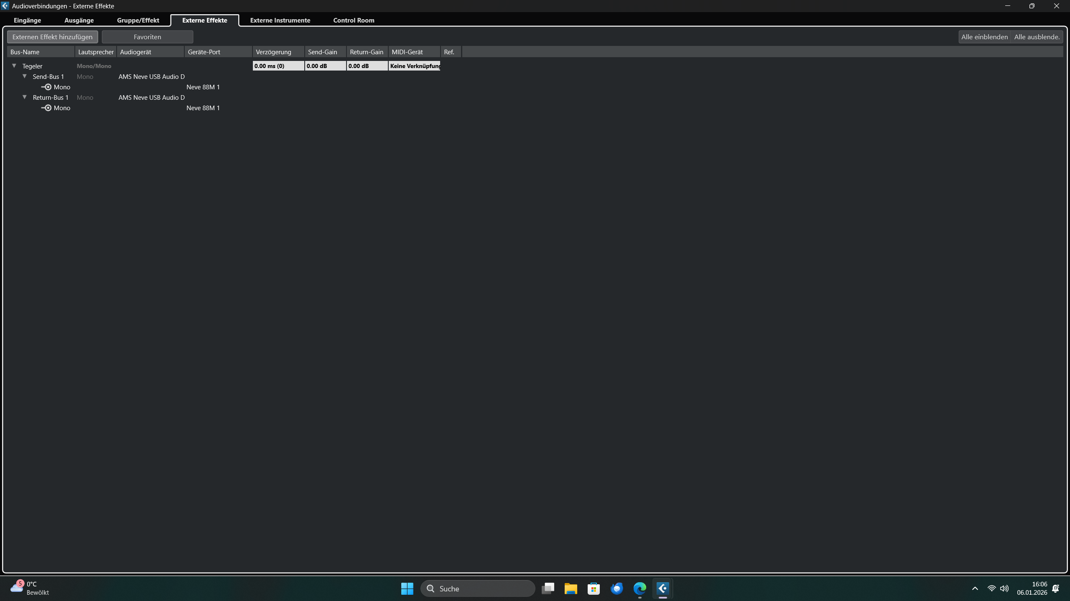Screen dimensions: 1070x601
Task: Open Microsoft Store from the taskbar
Action: tap(594, 588)
